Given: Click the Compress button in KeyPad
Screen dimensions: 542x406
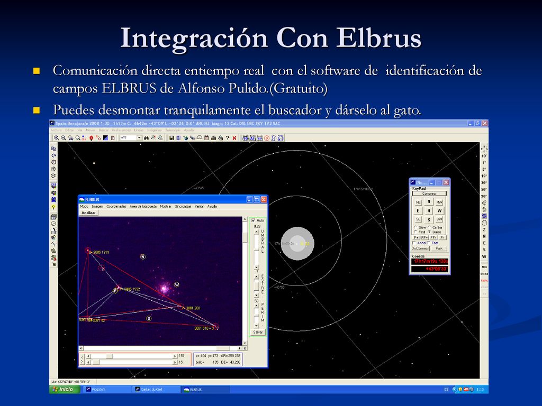Looking at the screenshot, I should (429, 193).
